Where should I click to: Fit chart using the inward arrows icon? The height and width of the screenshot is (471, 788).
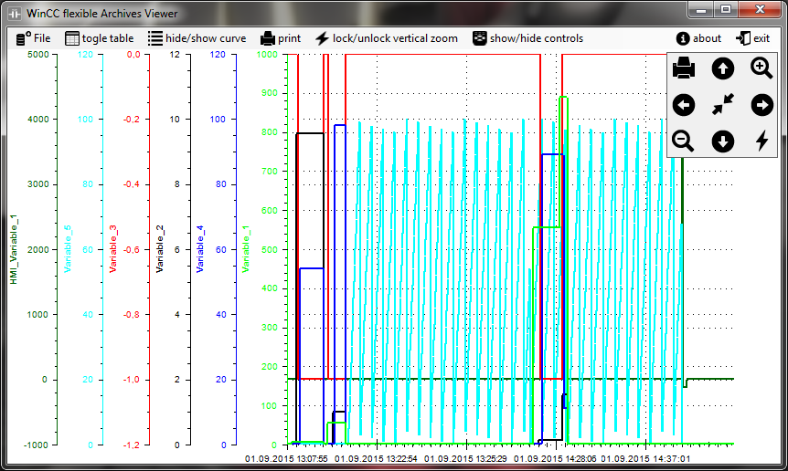click(722, 105)
